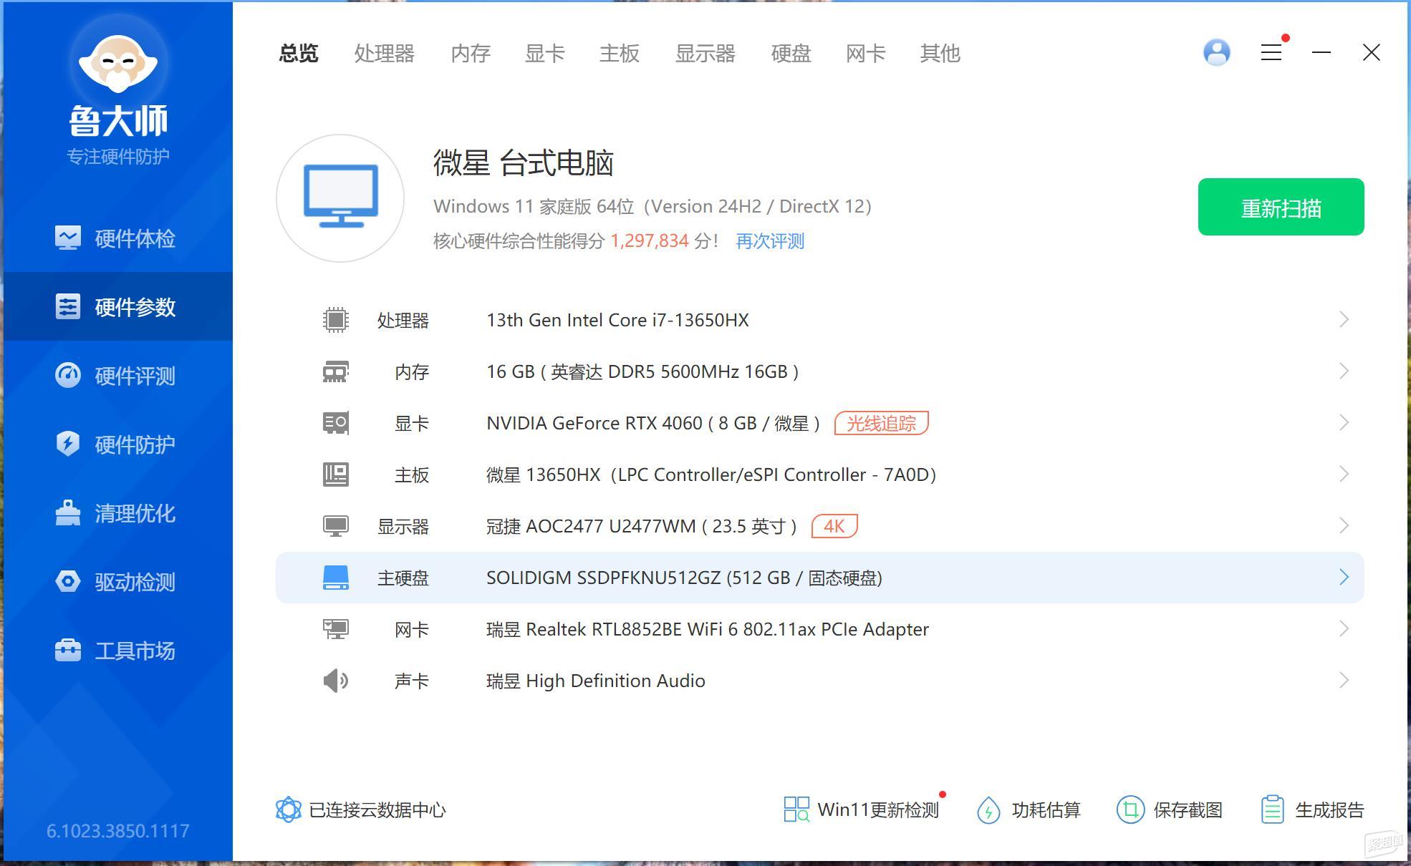Select 硬件评测 gauge icon in sidebar
Image resolution: width=1411 pixels, height=866 pixels.
68,376
